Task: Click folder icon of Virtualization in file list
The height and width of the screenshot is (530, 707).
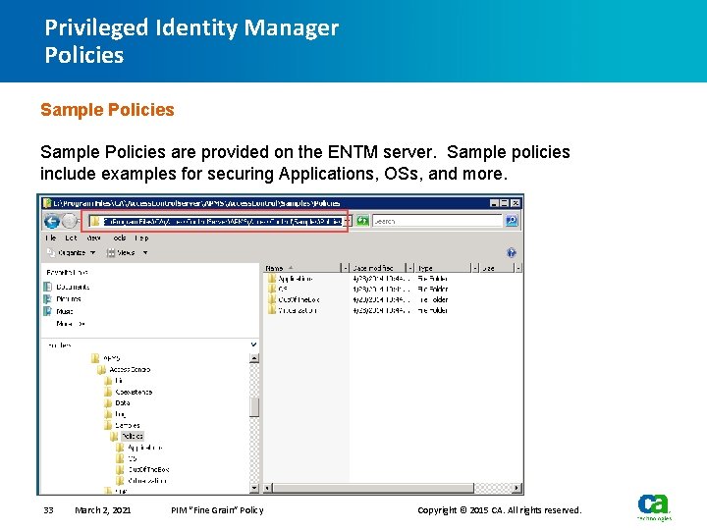Action: coord(271,310)
